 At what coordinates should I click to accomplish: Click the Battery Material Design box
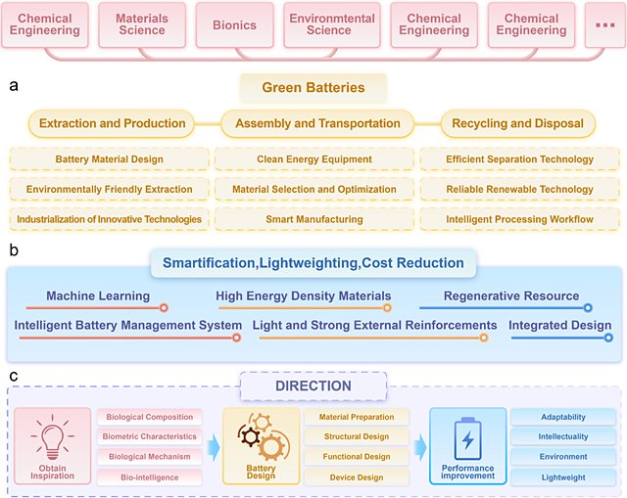pyautogui.click(x=109, y=158)
